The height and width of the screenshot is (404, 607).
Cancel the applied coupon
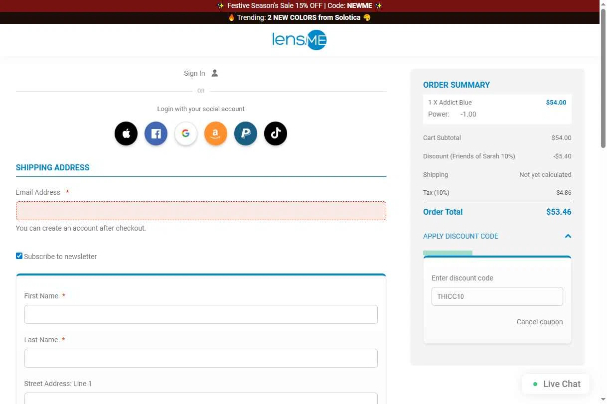(x=540, y=322)
